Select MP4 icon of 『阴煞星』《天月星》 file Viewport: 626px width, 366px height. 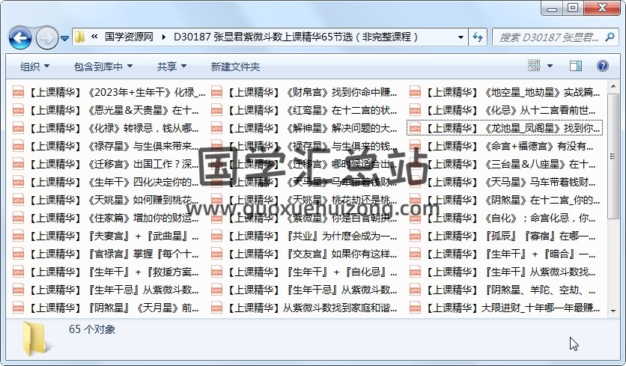tap(18, 308)
